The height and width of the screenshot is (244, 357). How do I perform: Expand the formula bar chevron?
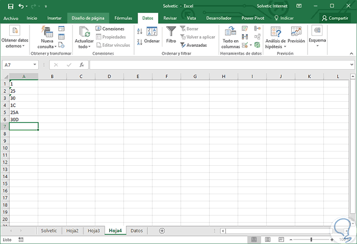point(351,65)
